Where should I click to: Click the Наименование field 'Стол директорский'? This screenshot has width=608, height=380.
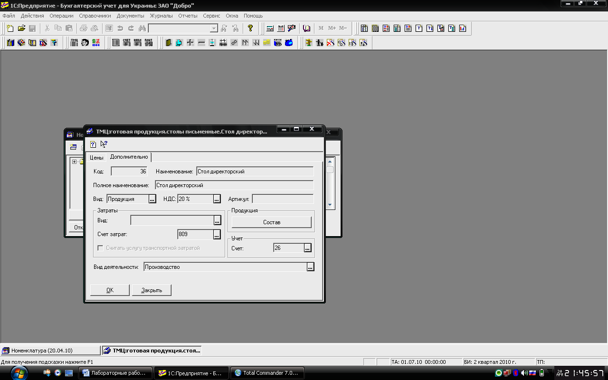(x=255, y=171)
